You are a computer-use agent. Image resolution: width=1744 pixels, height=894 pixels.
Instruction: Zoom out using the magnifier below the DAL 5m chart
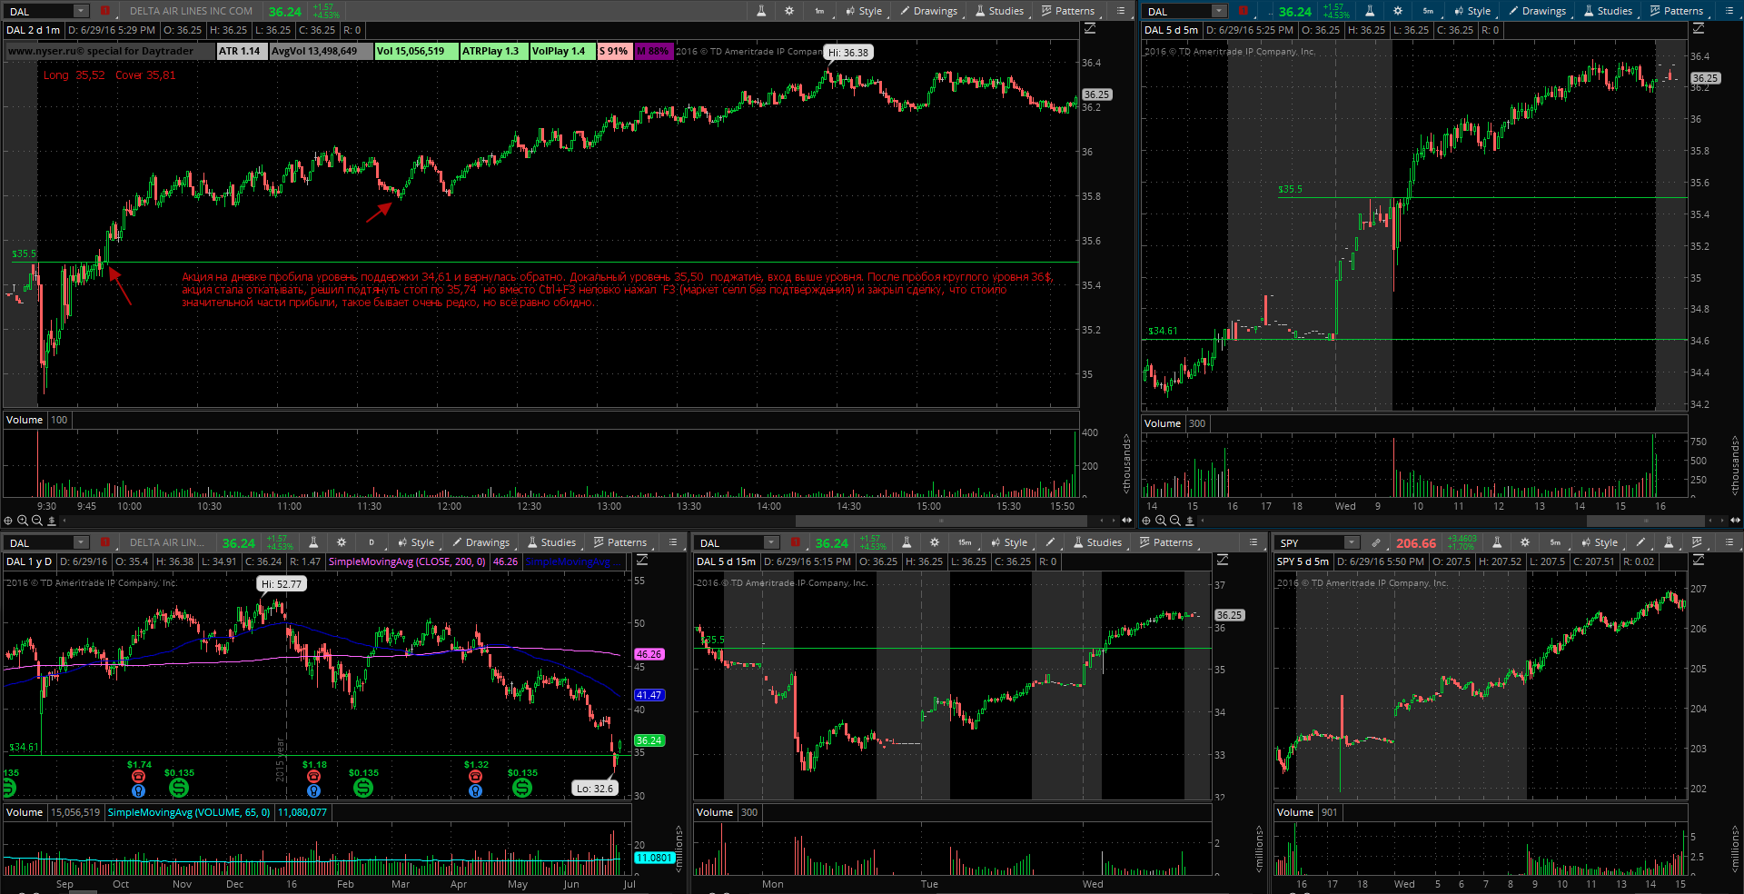[1175, 521]
